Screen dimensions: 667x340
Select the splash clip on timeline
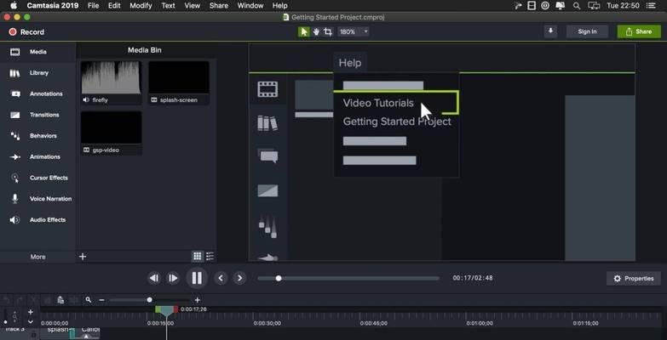[55, 332]
